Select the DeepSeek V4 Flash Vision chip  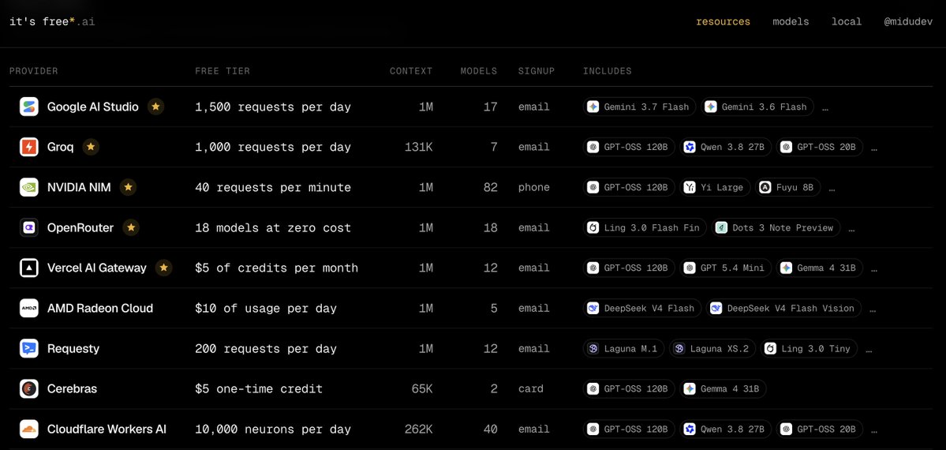(783, 308)
